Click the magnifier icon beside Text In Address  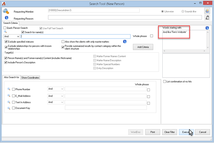click(x=9, y=102)
